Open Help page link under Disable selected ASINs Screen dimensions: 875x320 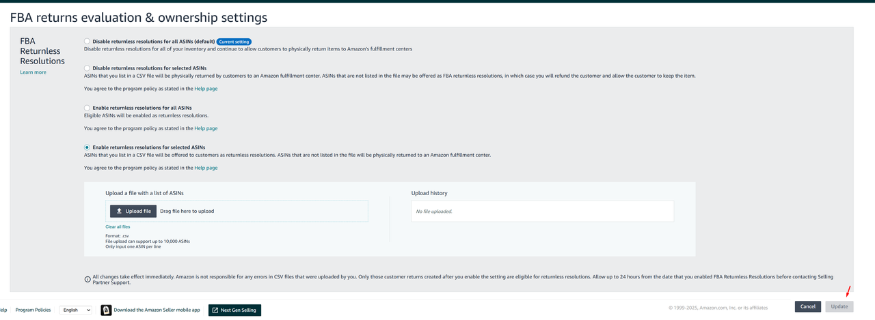[x=206, y=89]
